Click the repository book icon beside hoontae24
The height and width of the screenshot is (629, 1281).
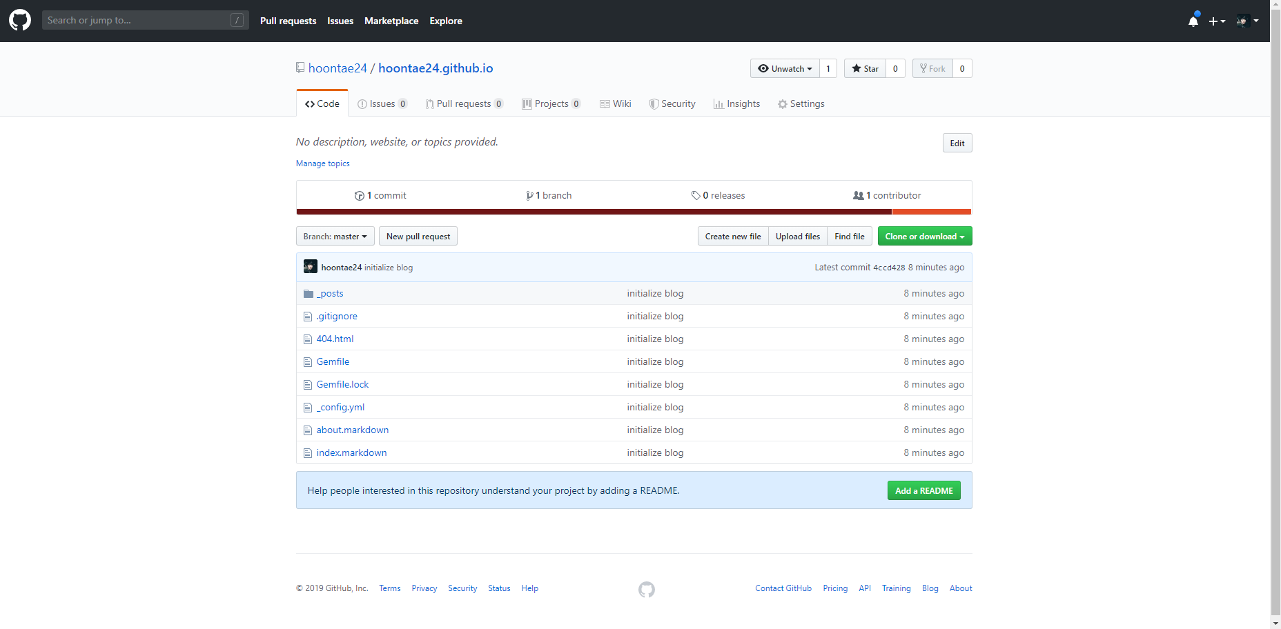(300, 68)
